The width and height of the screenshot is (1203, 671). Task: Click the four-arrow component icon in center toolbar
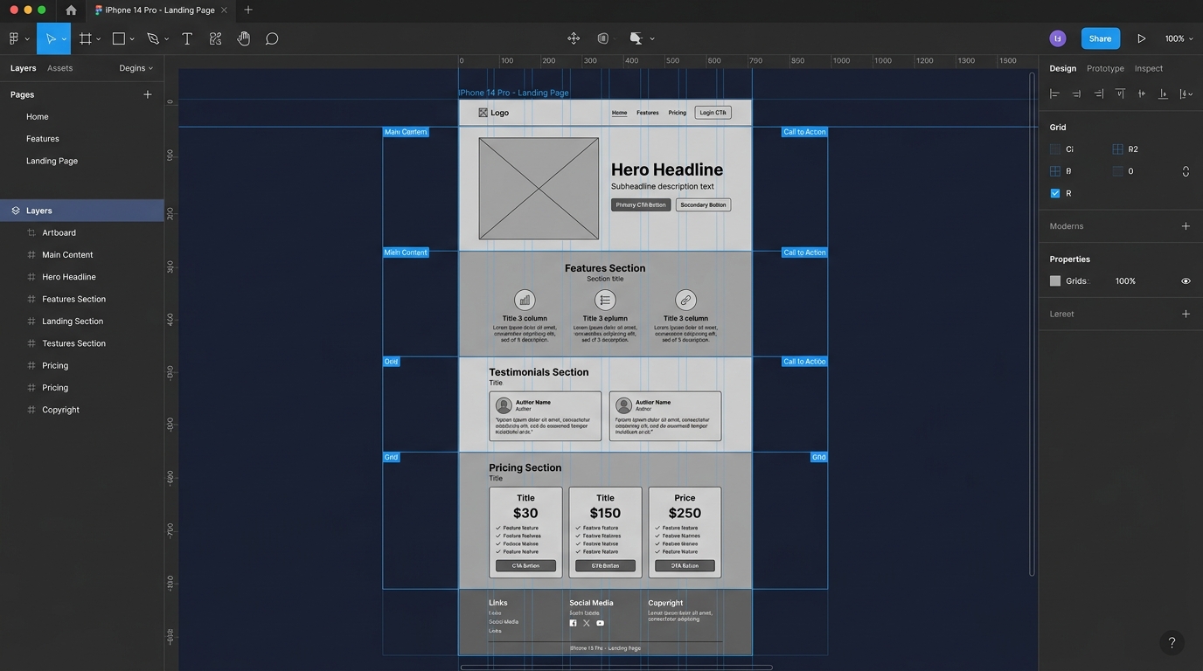(574, 38)
